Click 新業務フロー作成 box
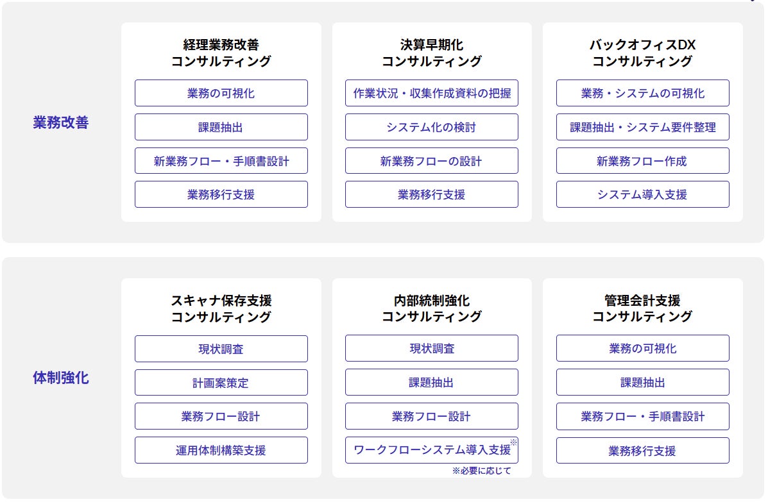The image size is (768, 502). click(642, 161)
